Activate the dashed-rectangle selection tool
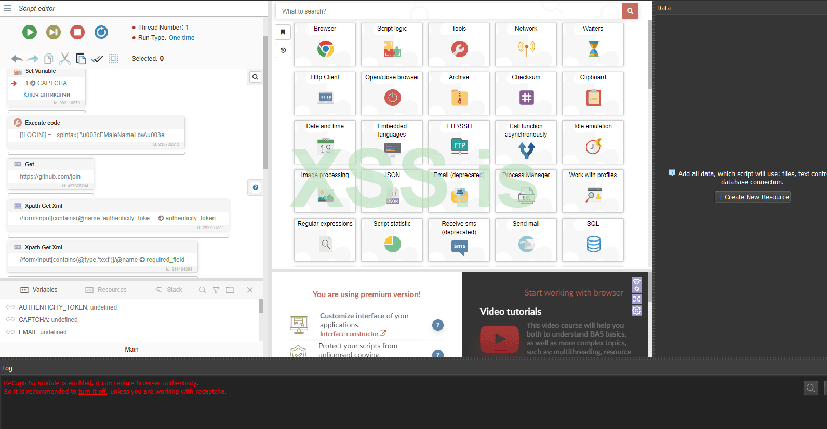Image resolution: width=827 pixels, height=429 pixels. [x=113, y=59]
